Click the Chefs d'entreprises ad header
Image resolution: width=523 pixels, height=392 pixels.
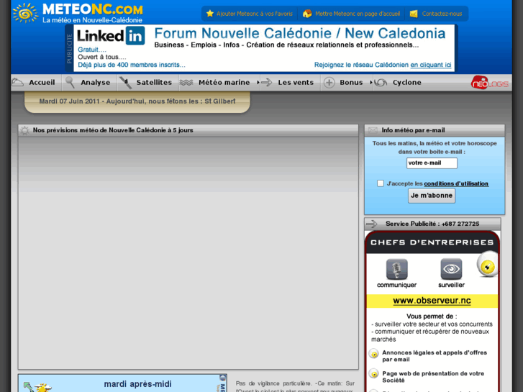click(x=432, y=242)
